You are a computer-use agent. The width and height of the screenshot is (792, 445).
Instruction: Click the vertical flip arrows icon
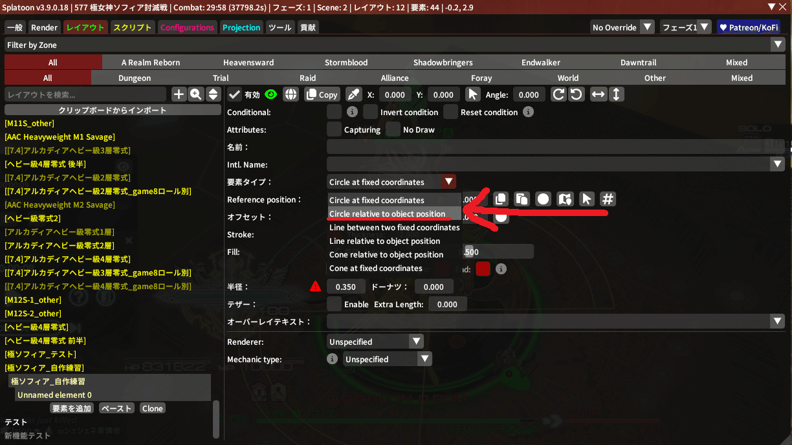[x=616, y=94]
